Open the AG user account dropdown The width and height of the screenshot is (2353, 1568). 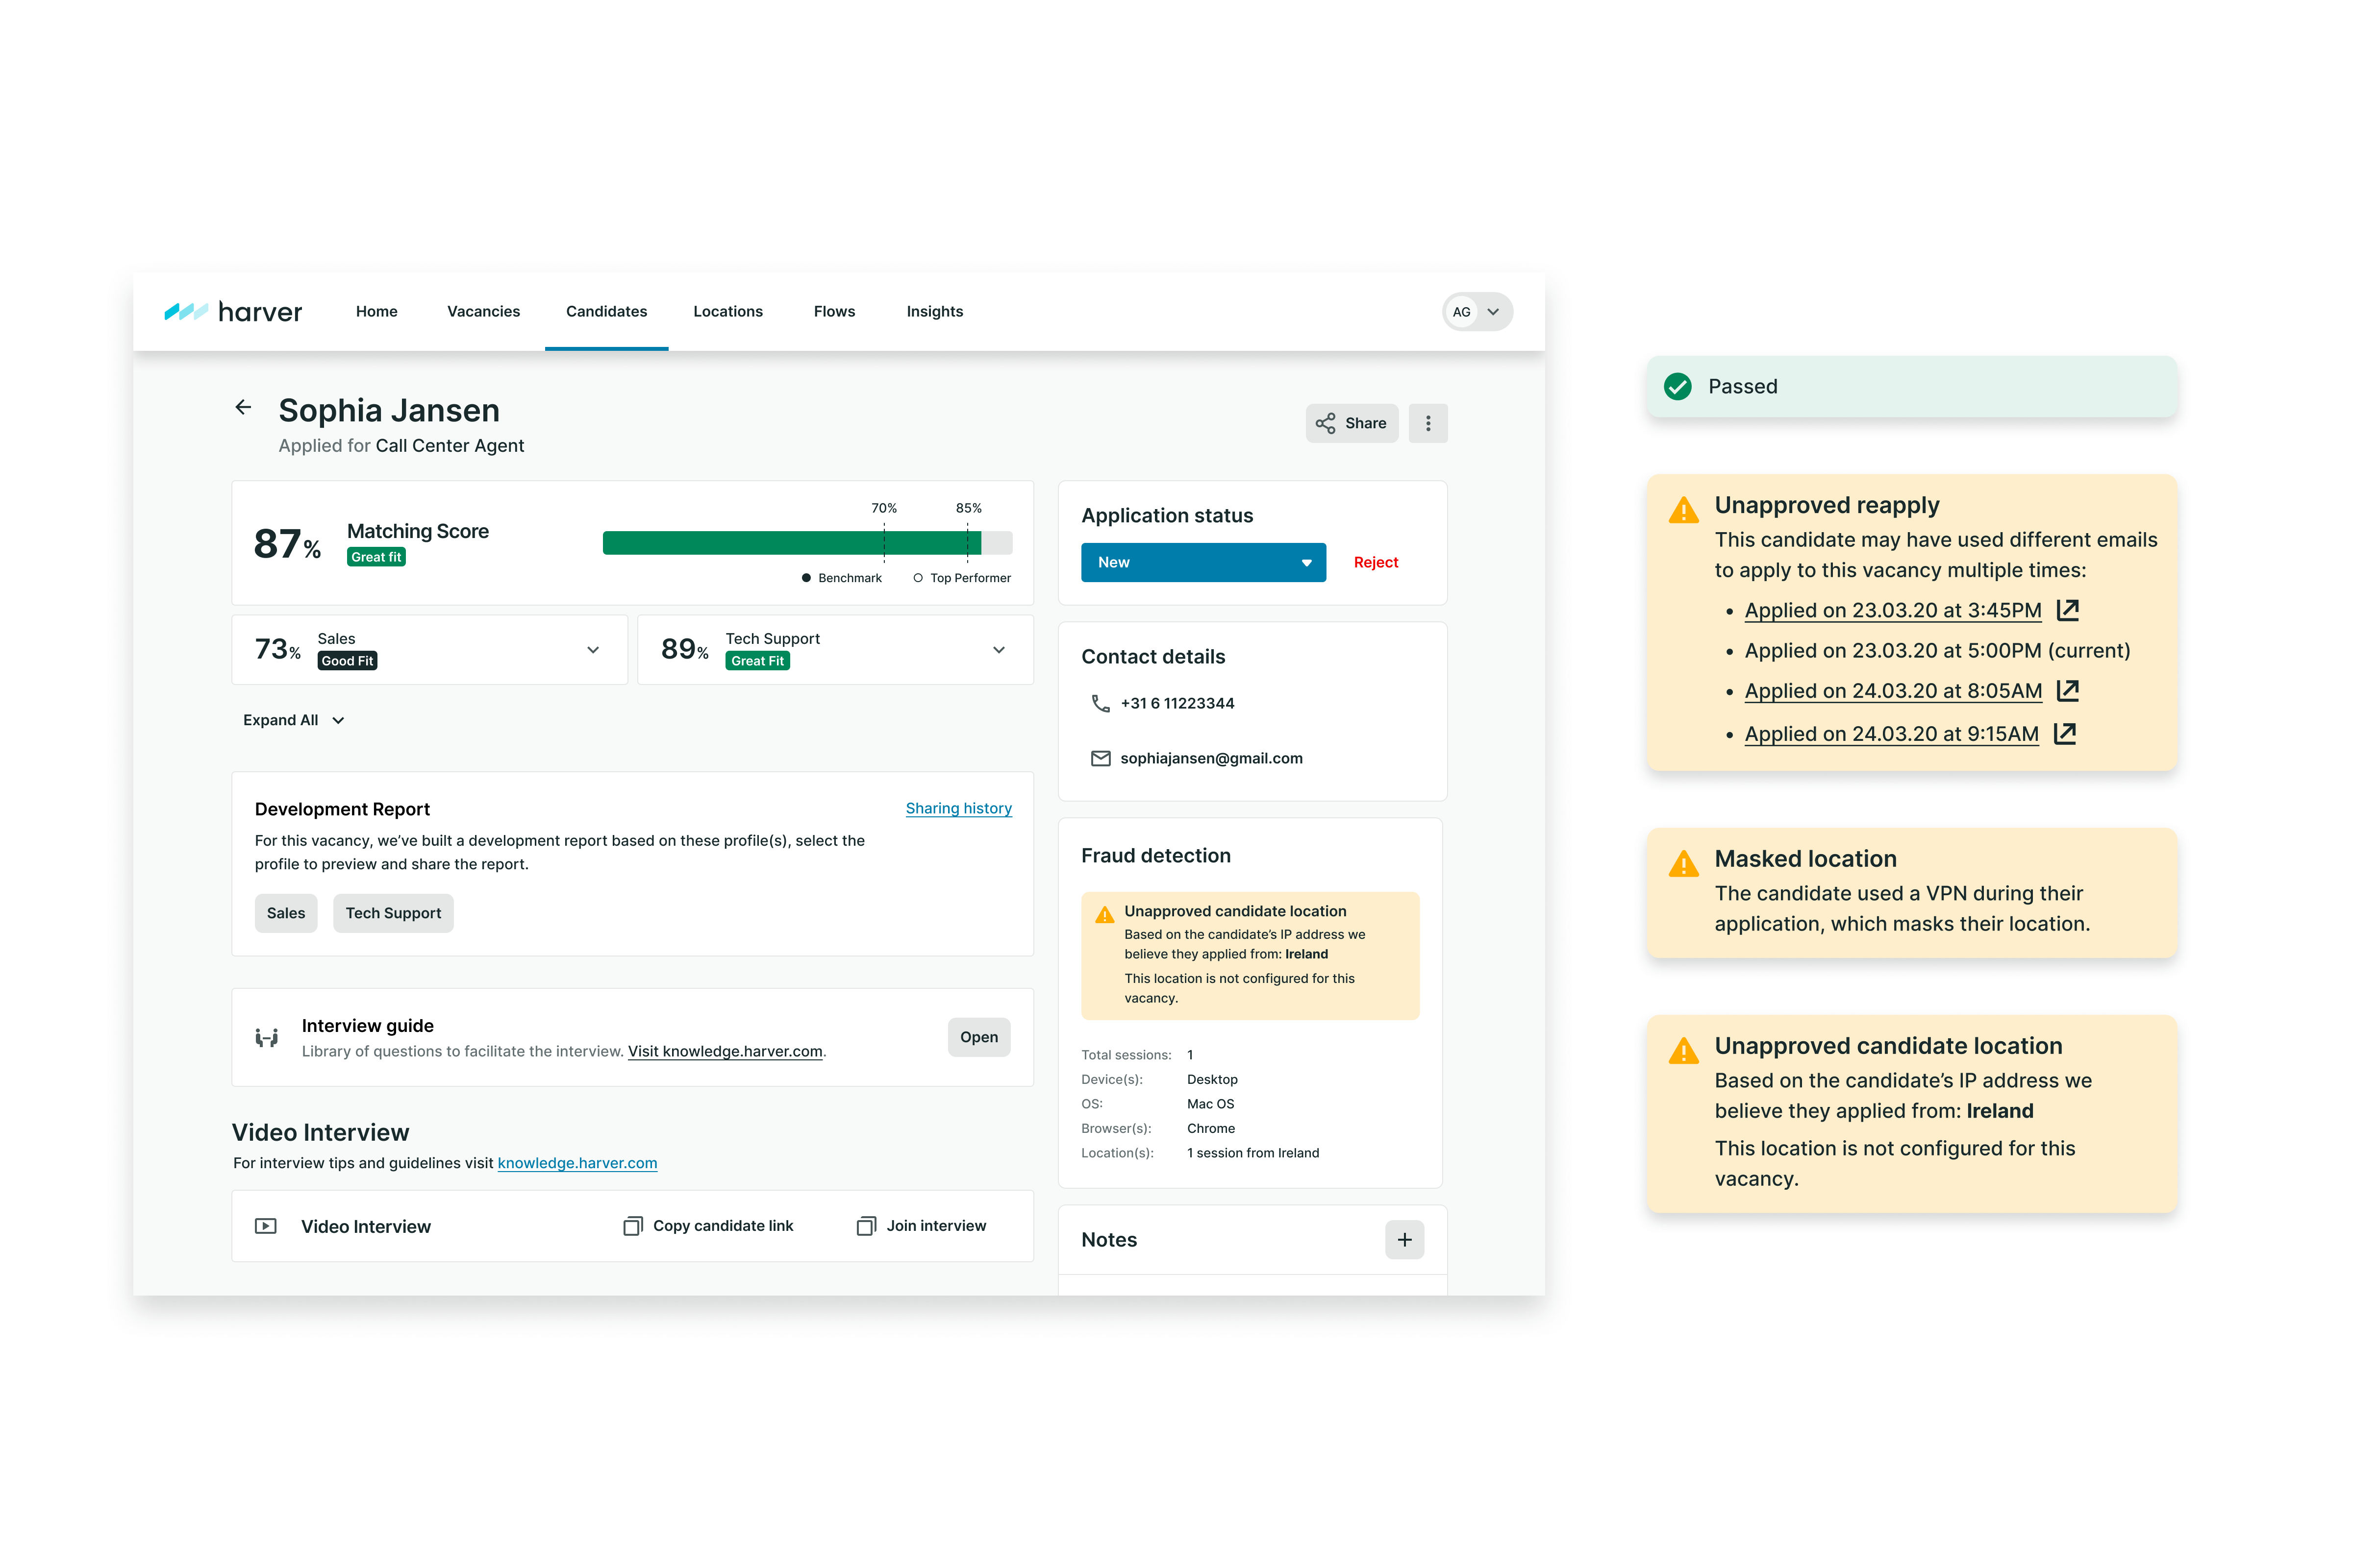1477,312
